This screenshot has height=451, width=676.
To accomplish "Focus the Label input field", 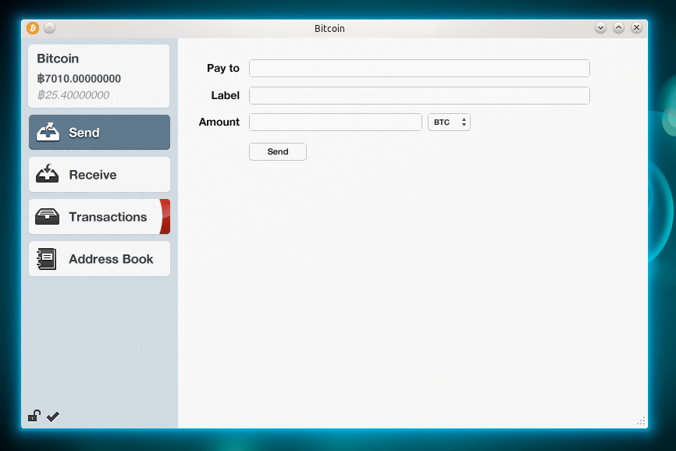I will [419, 95].
